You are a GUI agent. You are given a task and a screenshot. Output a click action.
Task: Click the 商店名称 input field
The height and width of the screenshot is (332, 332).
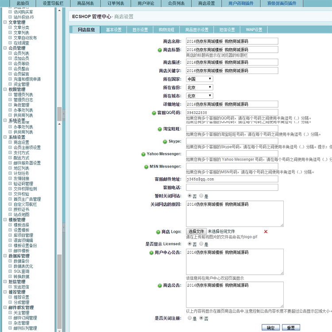[x=232, y=41]
